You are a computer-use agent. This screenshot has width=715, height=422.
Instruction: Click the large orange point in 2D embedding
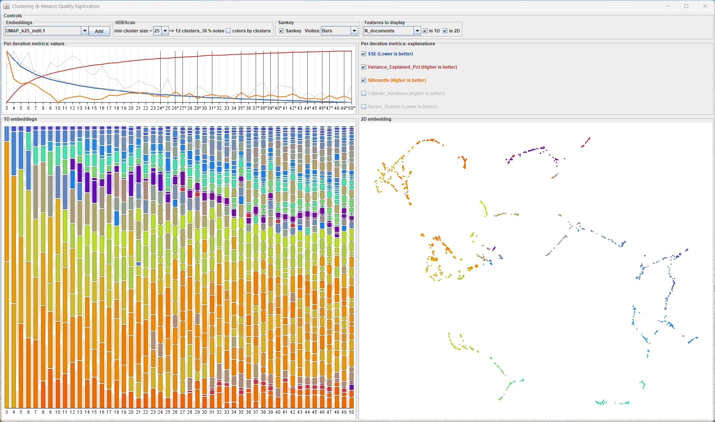pyautogui.click(x=477, y=266)
